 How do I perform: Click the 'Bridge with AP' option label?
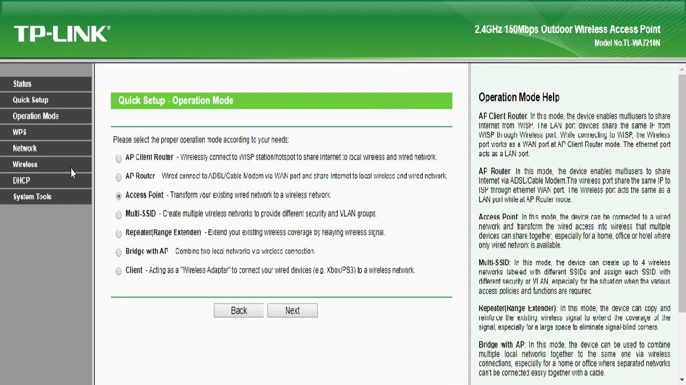pyautogui.click(x=147, y=251)
